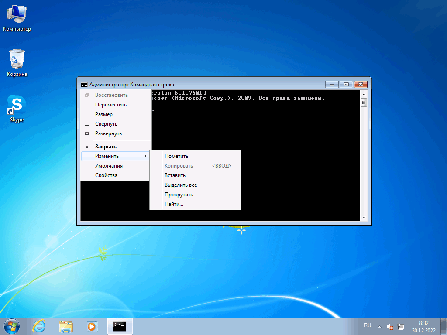
Task: Open Найти... search option
Action: 174,204
